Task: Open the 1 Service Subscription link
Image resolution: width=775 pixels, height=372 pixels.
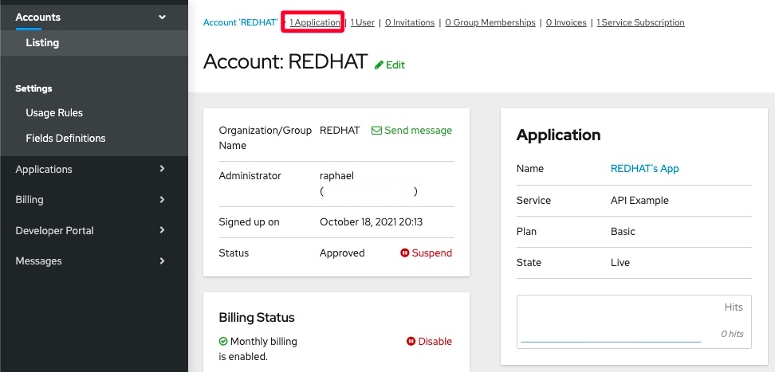Action: coord(640,23)
